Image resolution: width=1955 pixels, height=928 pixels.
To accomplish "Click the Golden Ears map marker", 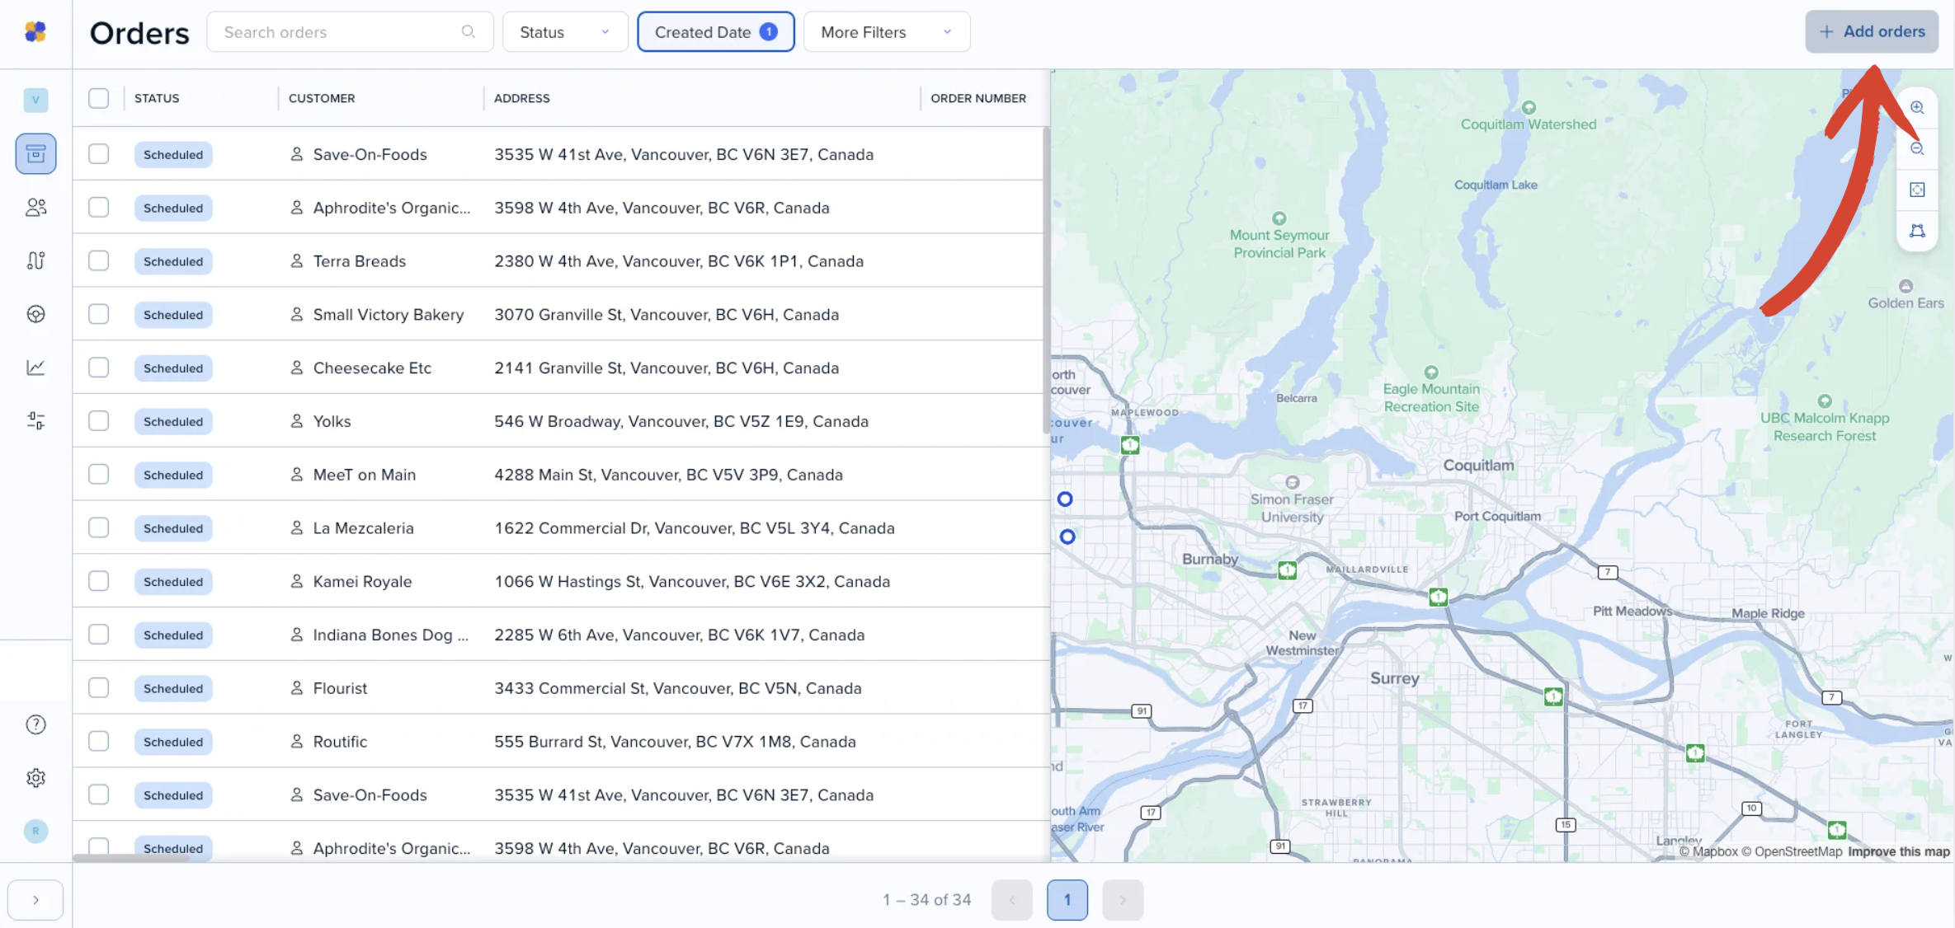I will coord(1906,286).
